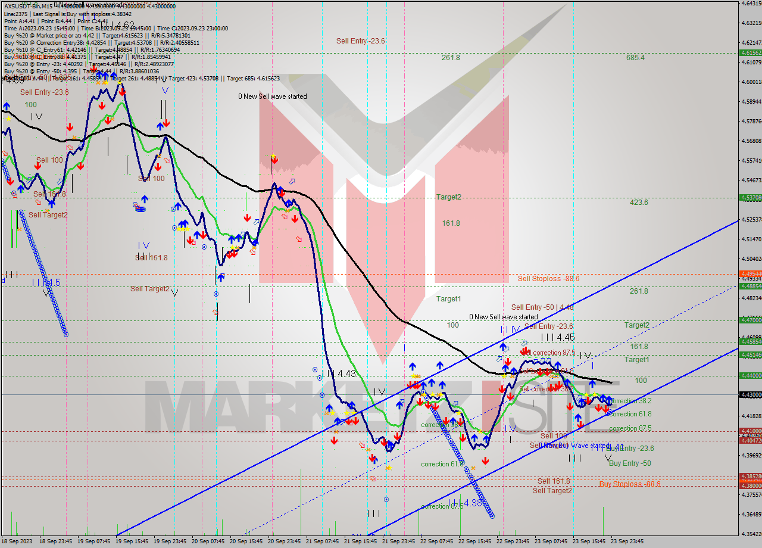Click the '21 Sep 07:45' time label
Screen dimensions: 762x548
pyautogui.click(x=323, y=541)
